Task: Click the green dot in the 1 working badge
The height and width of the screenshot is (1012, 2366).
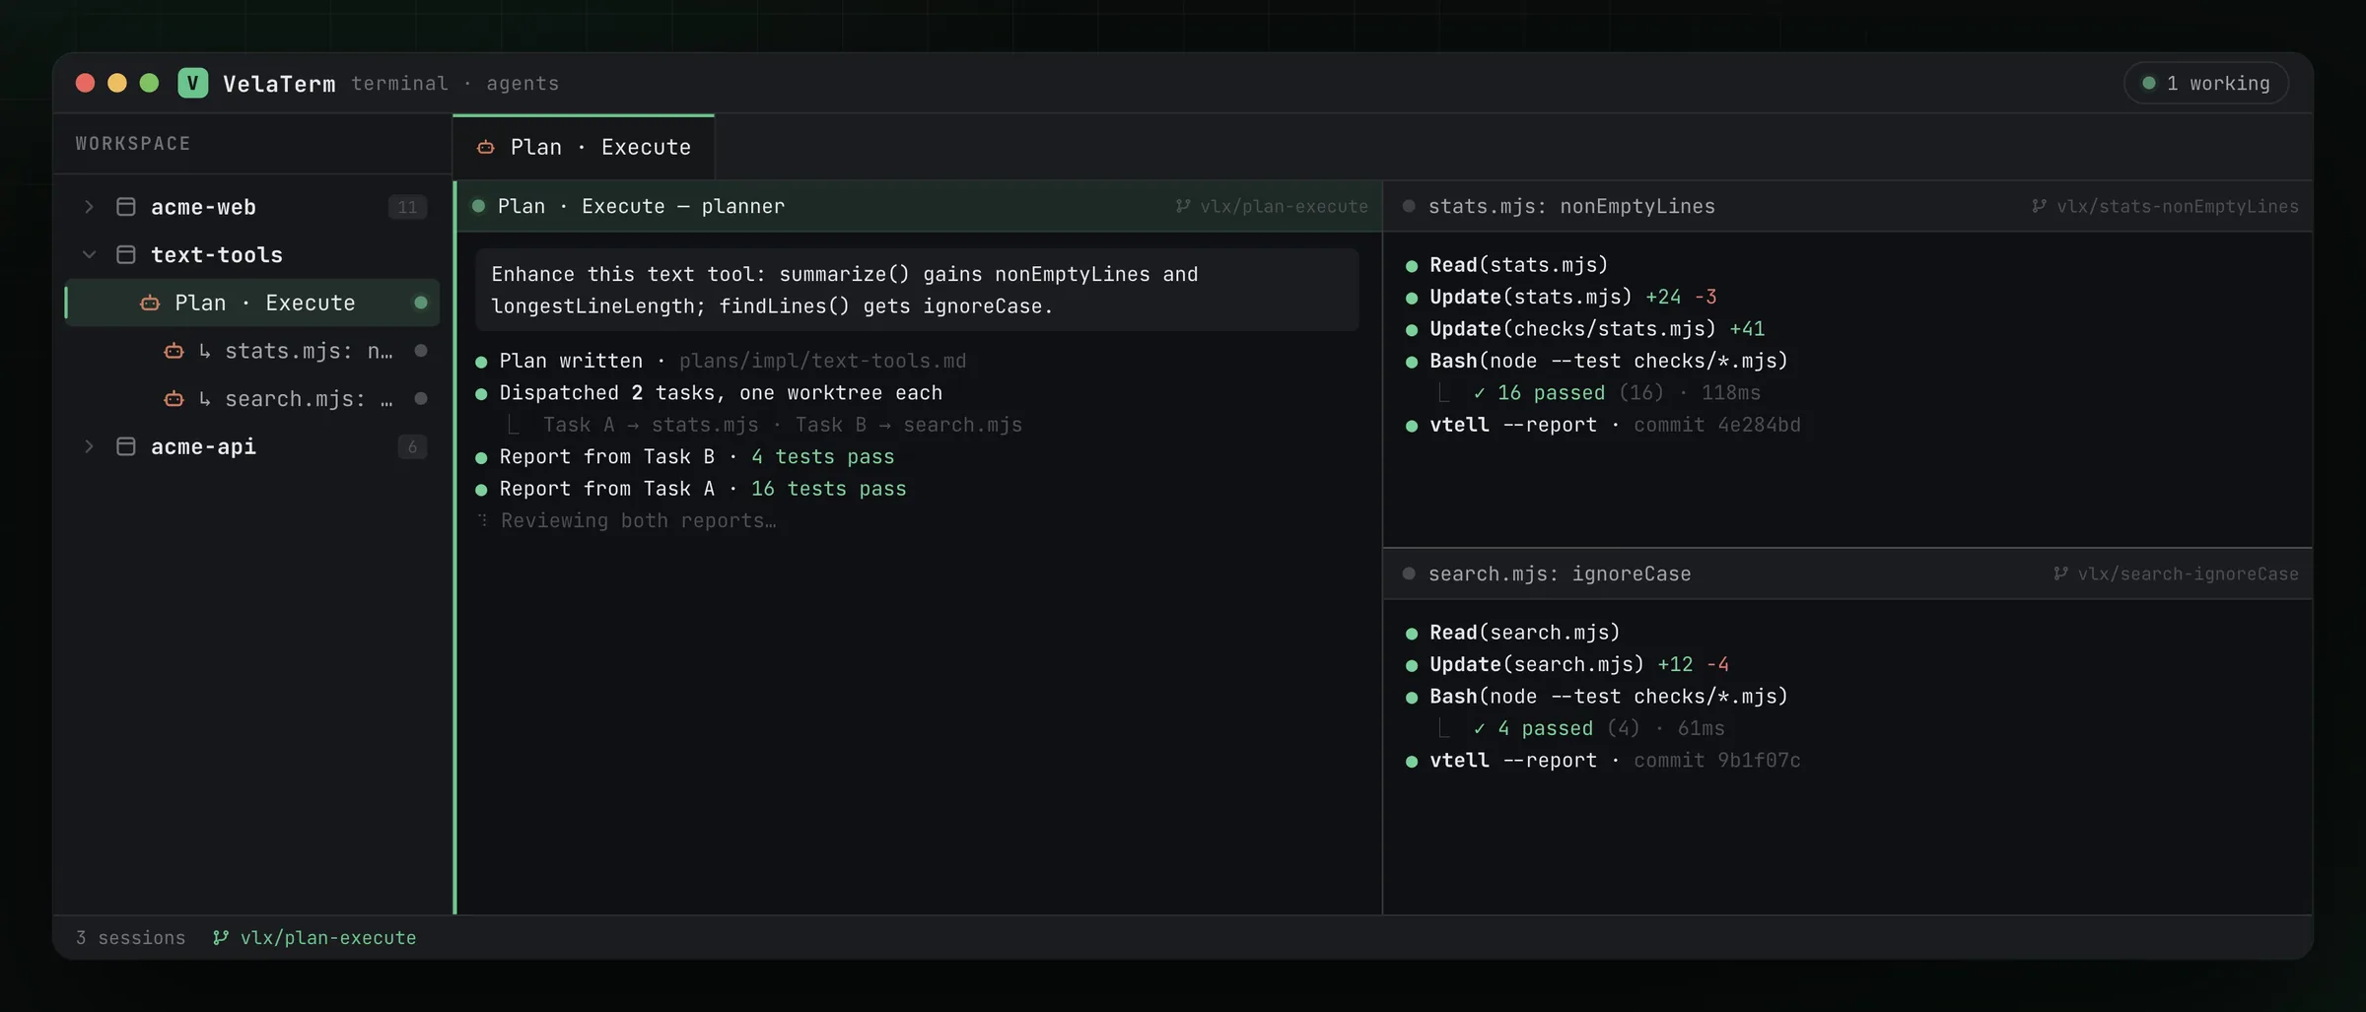Action: (x=2149, y=83)
